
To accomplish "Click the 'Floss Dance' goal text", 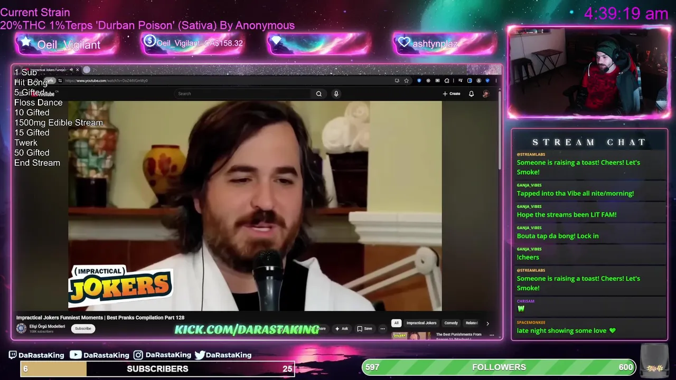I will (38, 102).
